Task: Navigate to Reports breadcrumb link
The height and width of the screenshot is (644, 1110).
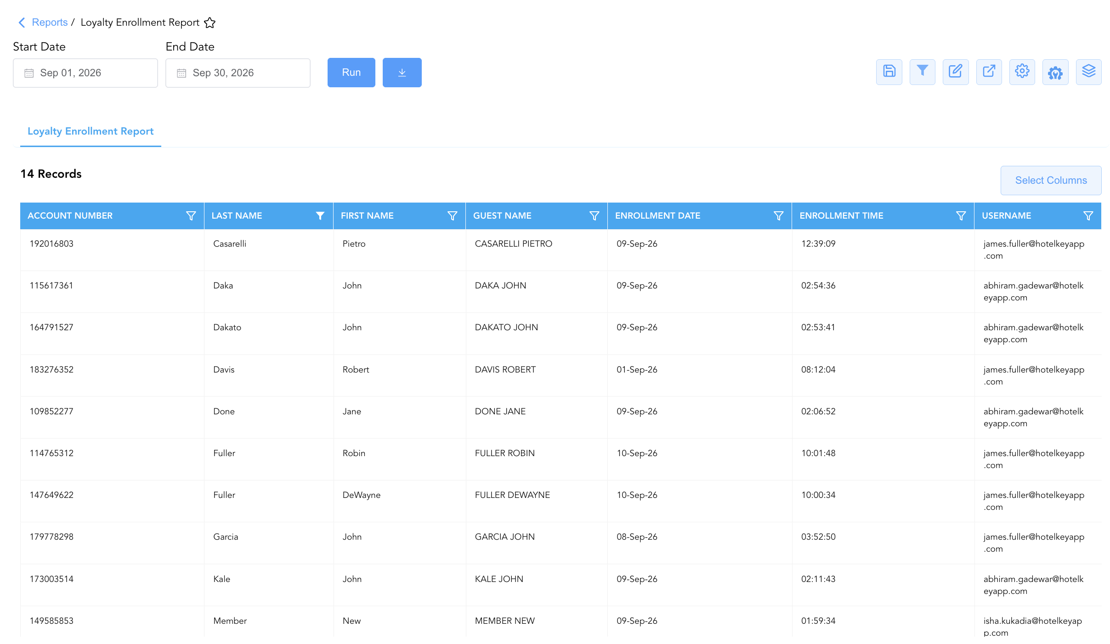Action: [50, 23]
